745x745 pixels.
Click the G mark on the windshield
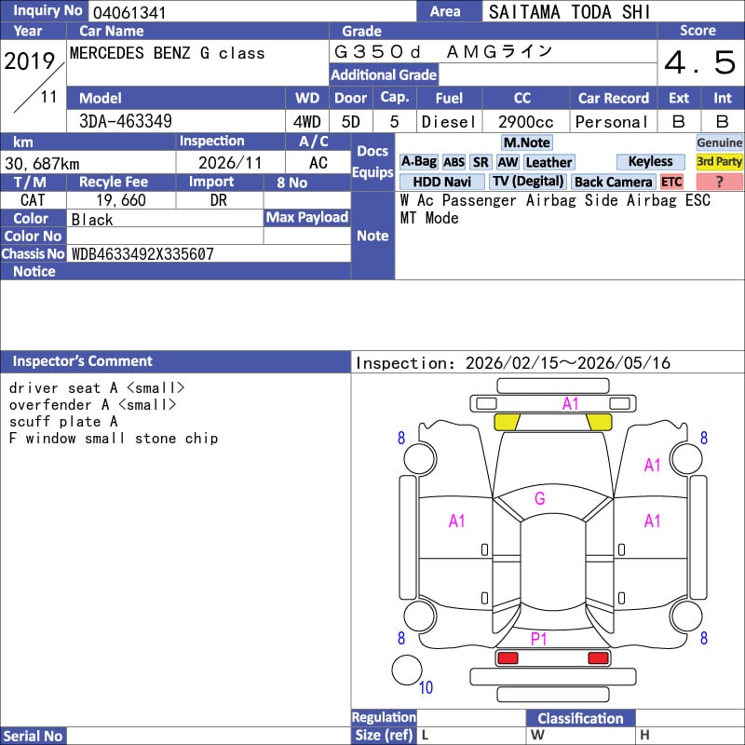click(539, 498)
